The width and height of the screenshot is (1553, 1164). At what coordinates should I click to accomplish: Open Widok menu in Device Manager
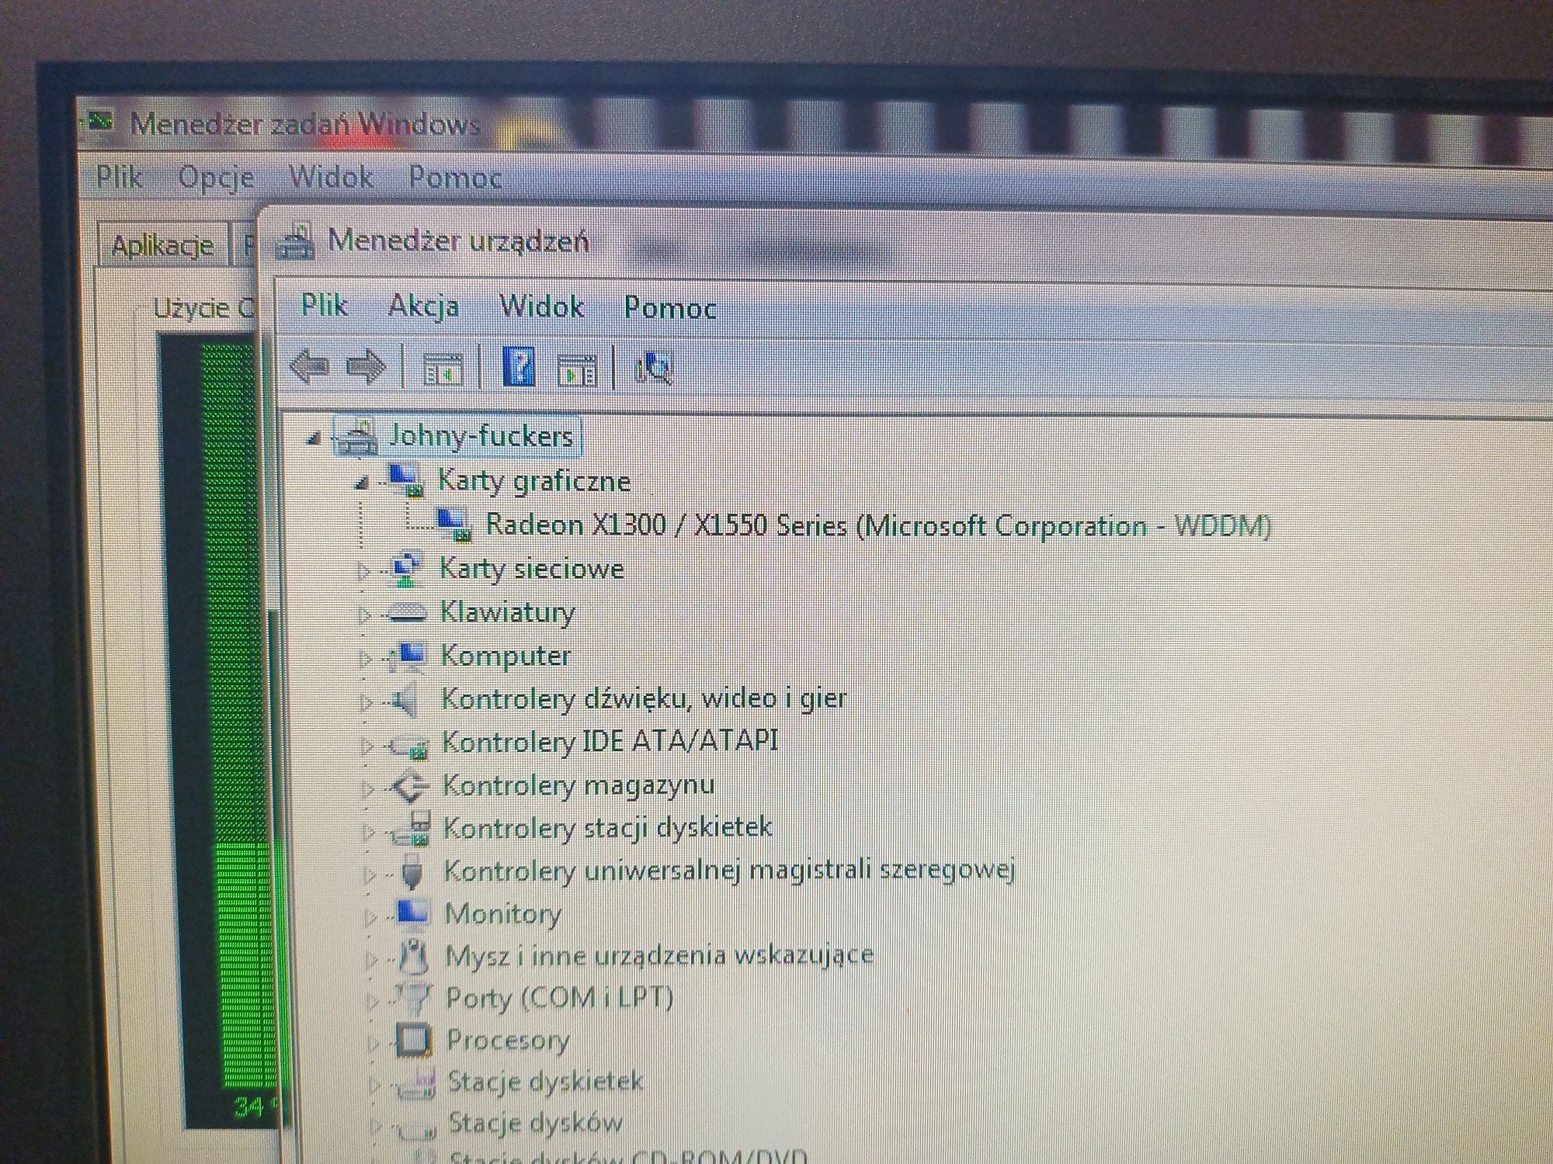[541, 307]
